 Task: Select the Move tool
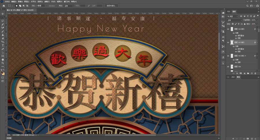[x=3, y=14]
